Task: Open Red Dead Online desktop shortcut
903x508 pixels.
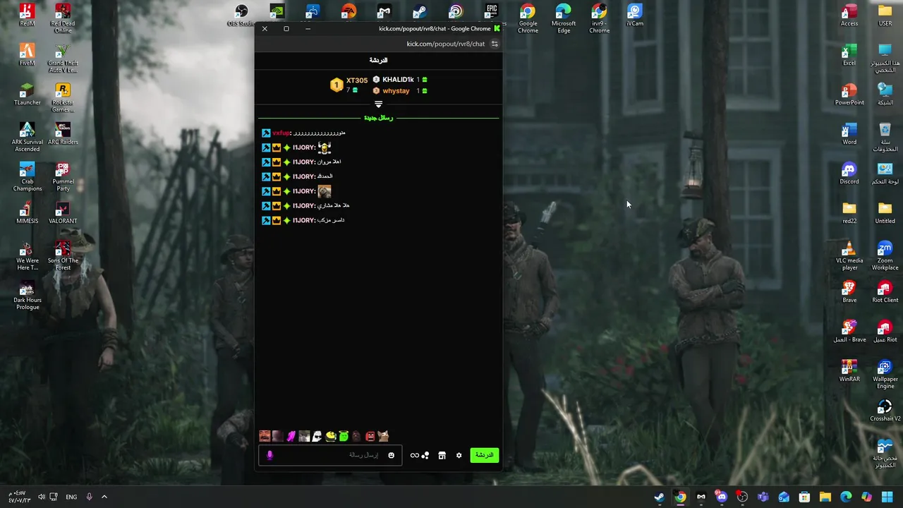Action: pyautogui.click(x=63, y=18)
